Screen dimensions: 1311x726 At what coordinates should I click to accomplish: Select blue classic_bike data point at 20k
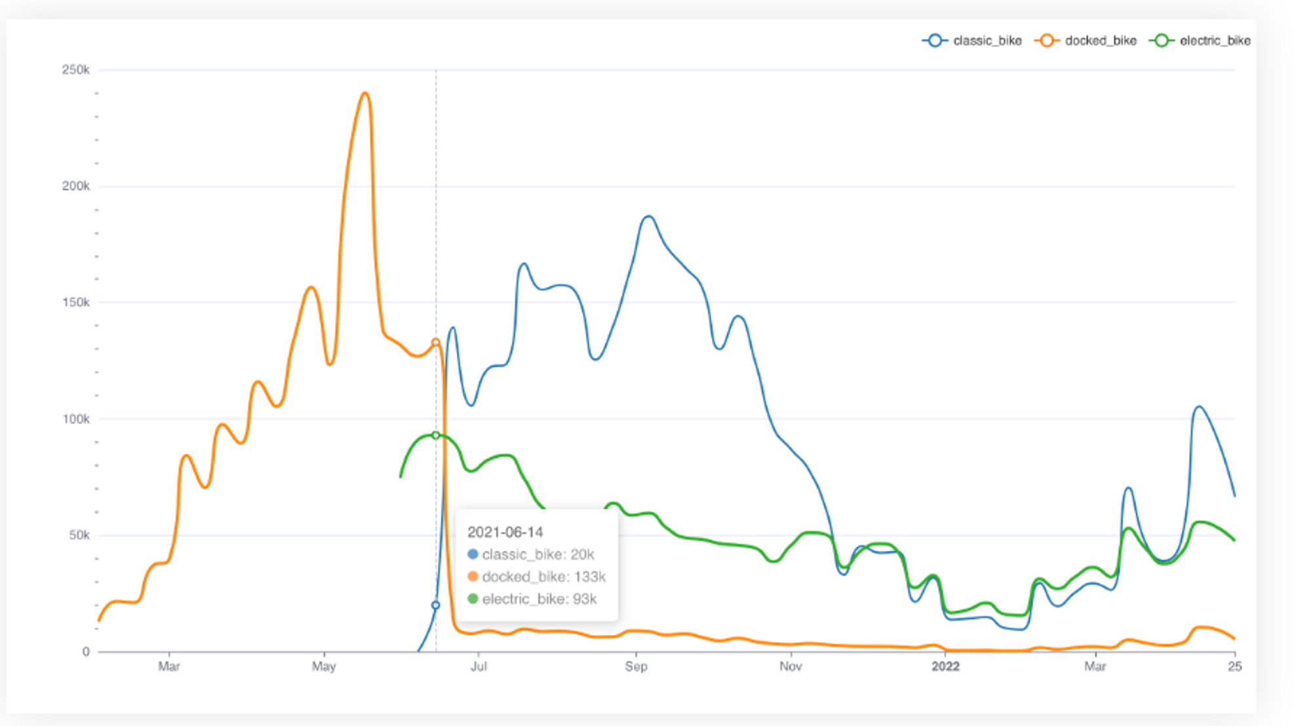436,605
